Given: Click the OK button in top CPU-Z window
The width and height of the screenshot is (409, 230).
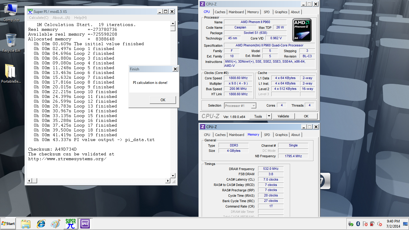Looking at the screenshot, I should 306,116.
